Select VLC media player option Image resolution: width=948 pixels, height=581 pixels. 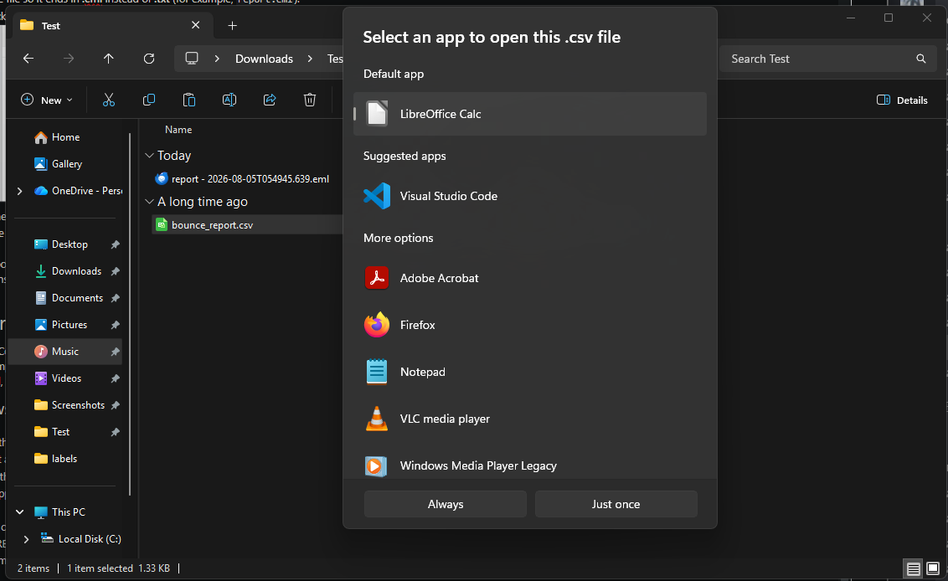click(529, 419)
